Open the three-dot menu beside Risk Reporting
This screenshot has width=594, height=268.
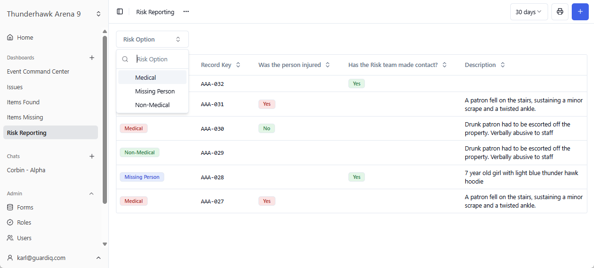click(x=186, y=12)
